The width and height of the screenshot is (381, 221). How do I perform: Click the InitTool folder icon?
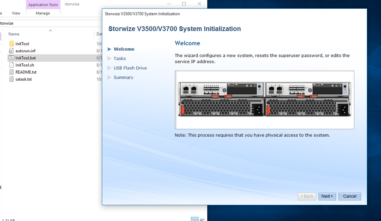12,44
